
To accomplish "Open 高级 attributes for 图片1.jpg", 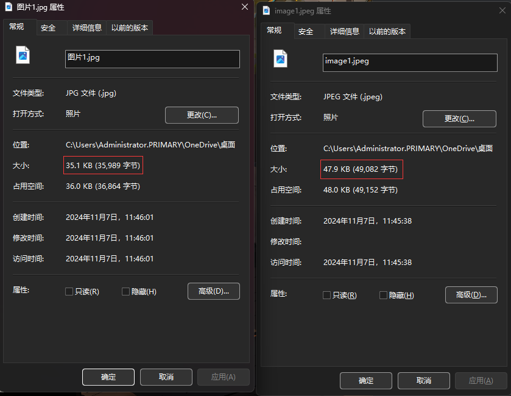I will (x=213, y=291).
